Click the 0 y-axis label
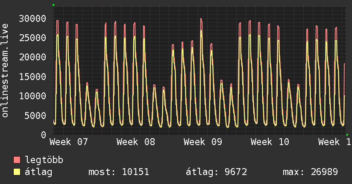 coord(44,135)
